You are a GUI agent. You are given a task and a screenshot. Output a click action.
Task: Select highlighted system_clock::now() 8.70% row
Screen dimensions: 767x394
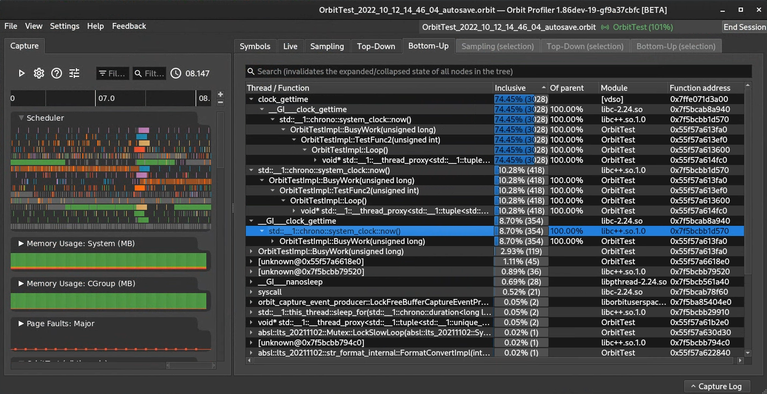click(495, 231)
